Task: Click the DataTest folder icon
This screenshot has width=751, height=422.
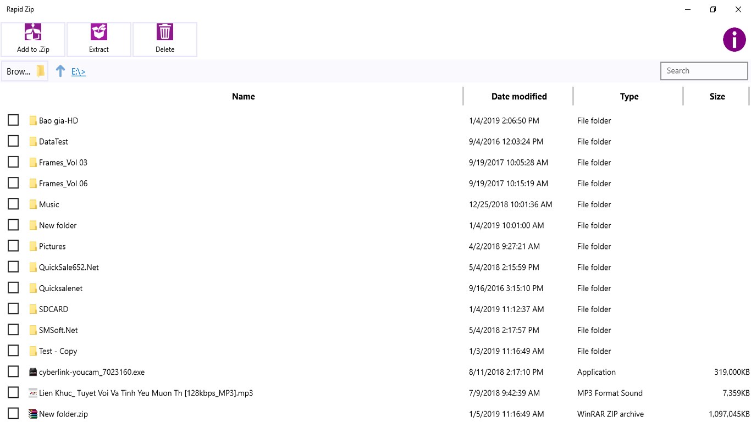Action: click(33, 141)
